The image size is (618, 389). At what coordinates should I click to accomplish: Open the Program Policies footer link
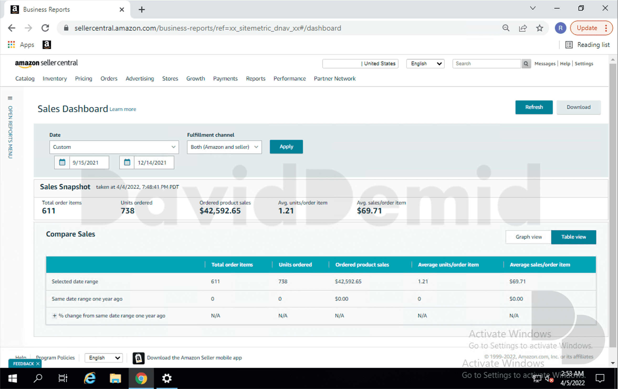point(55,358)
